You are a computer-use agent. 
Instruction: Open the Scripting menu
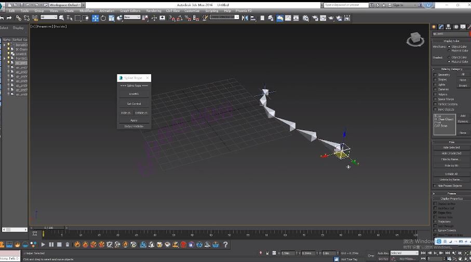click(x=212, y=11)
